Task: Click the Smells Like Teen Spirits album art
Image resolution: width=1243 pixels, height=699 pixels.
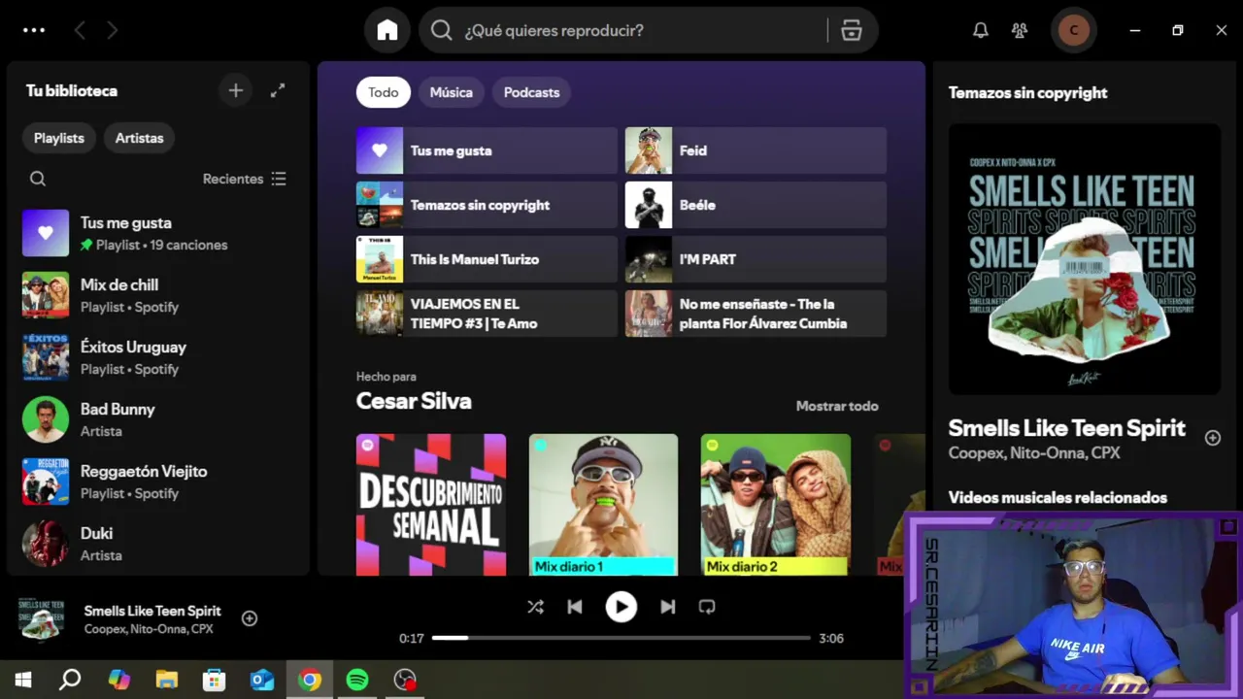Action: (x=1085, y=259)
